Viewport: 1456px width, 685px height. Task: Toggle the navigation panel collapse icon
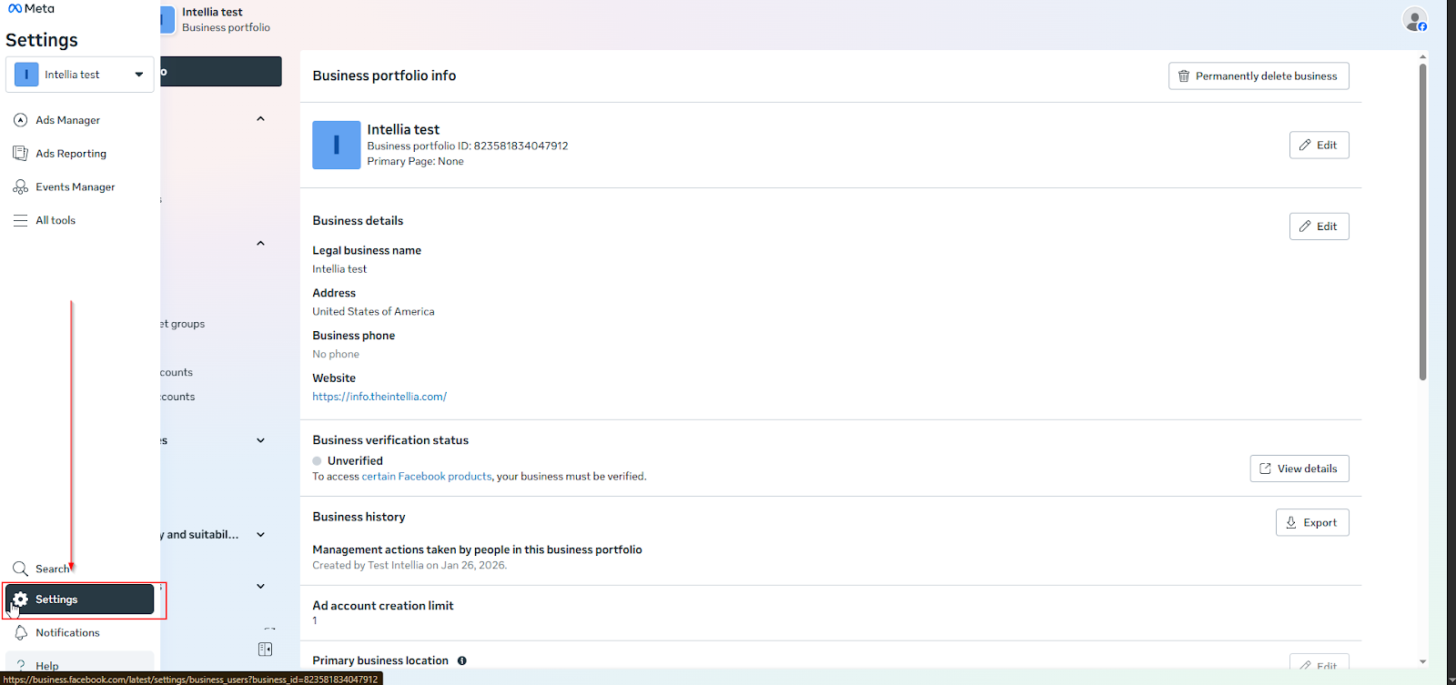click(x=265, y=650)
